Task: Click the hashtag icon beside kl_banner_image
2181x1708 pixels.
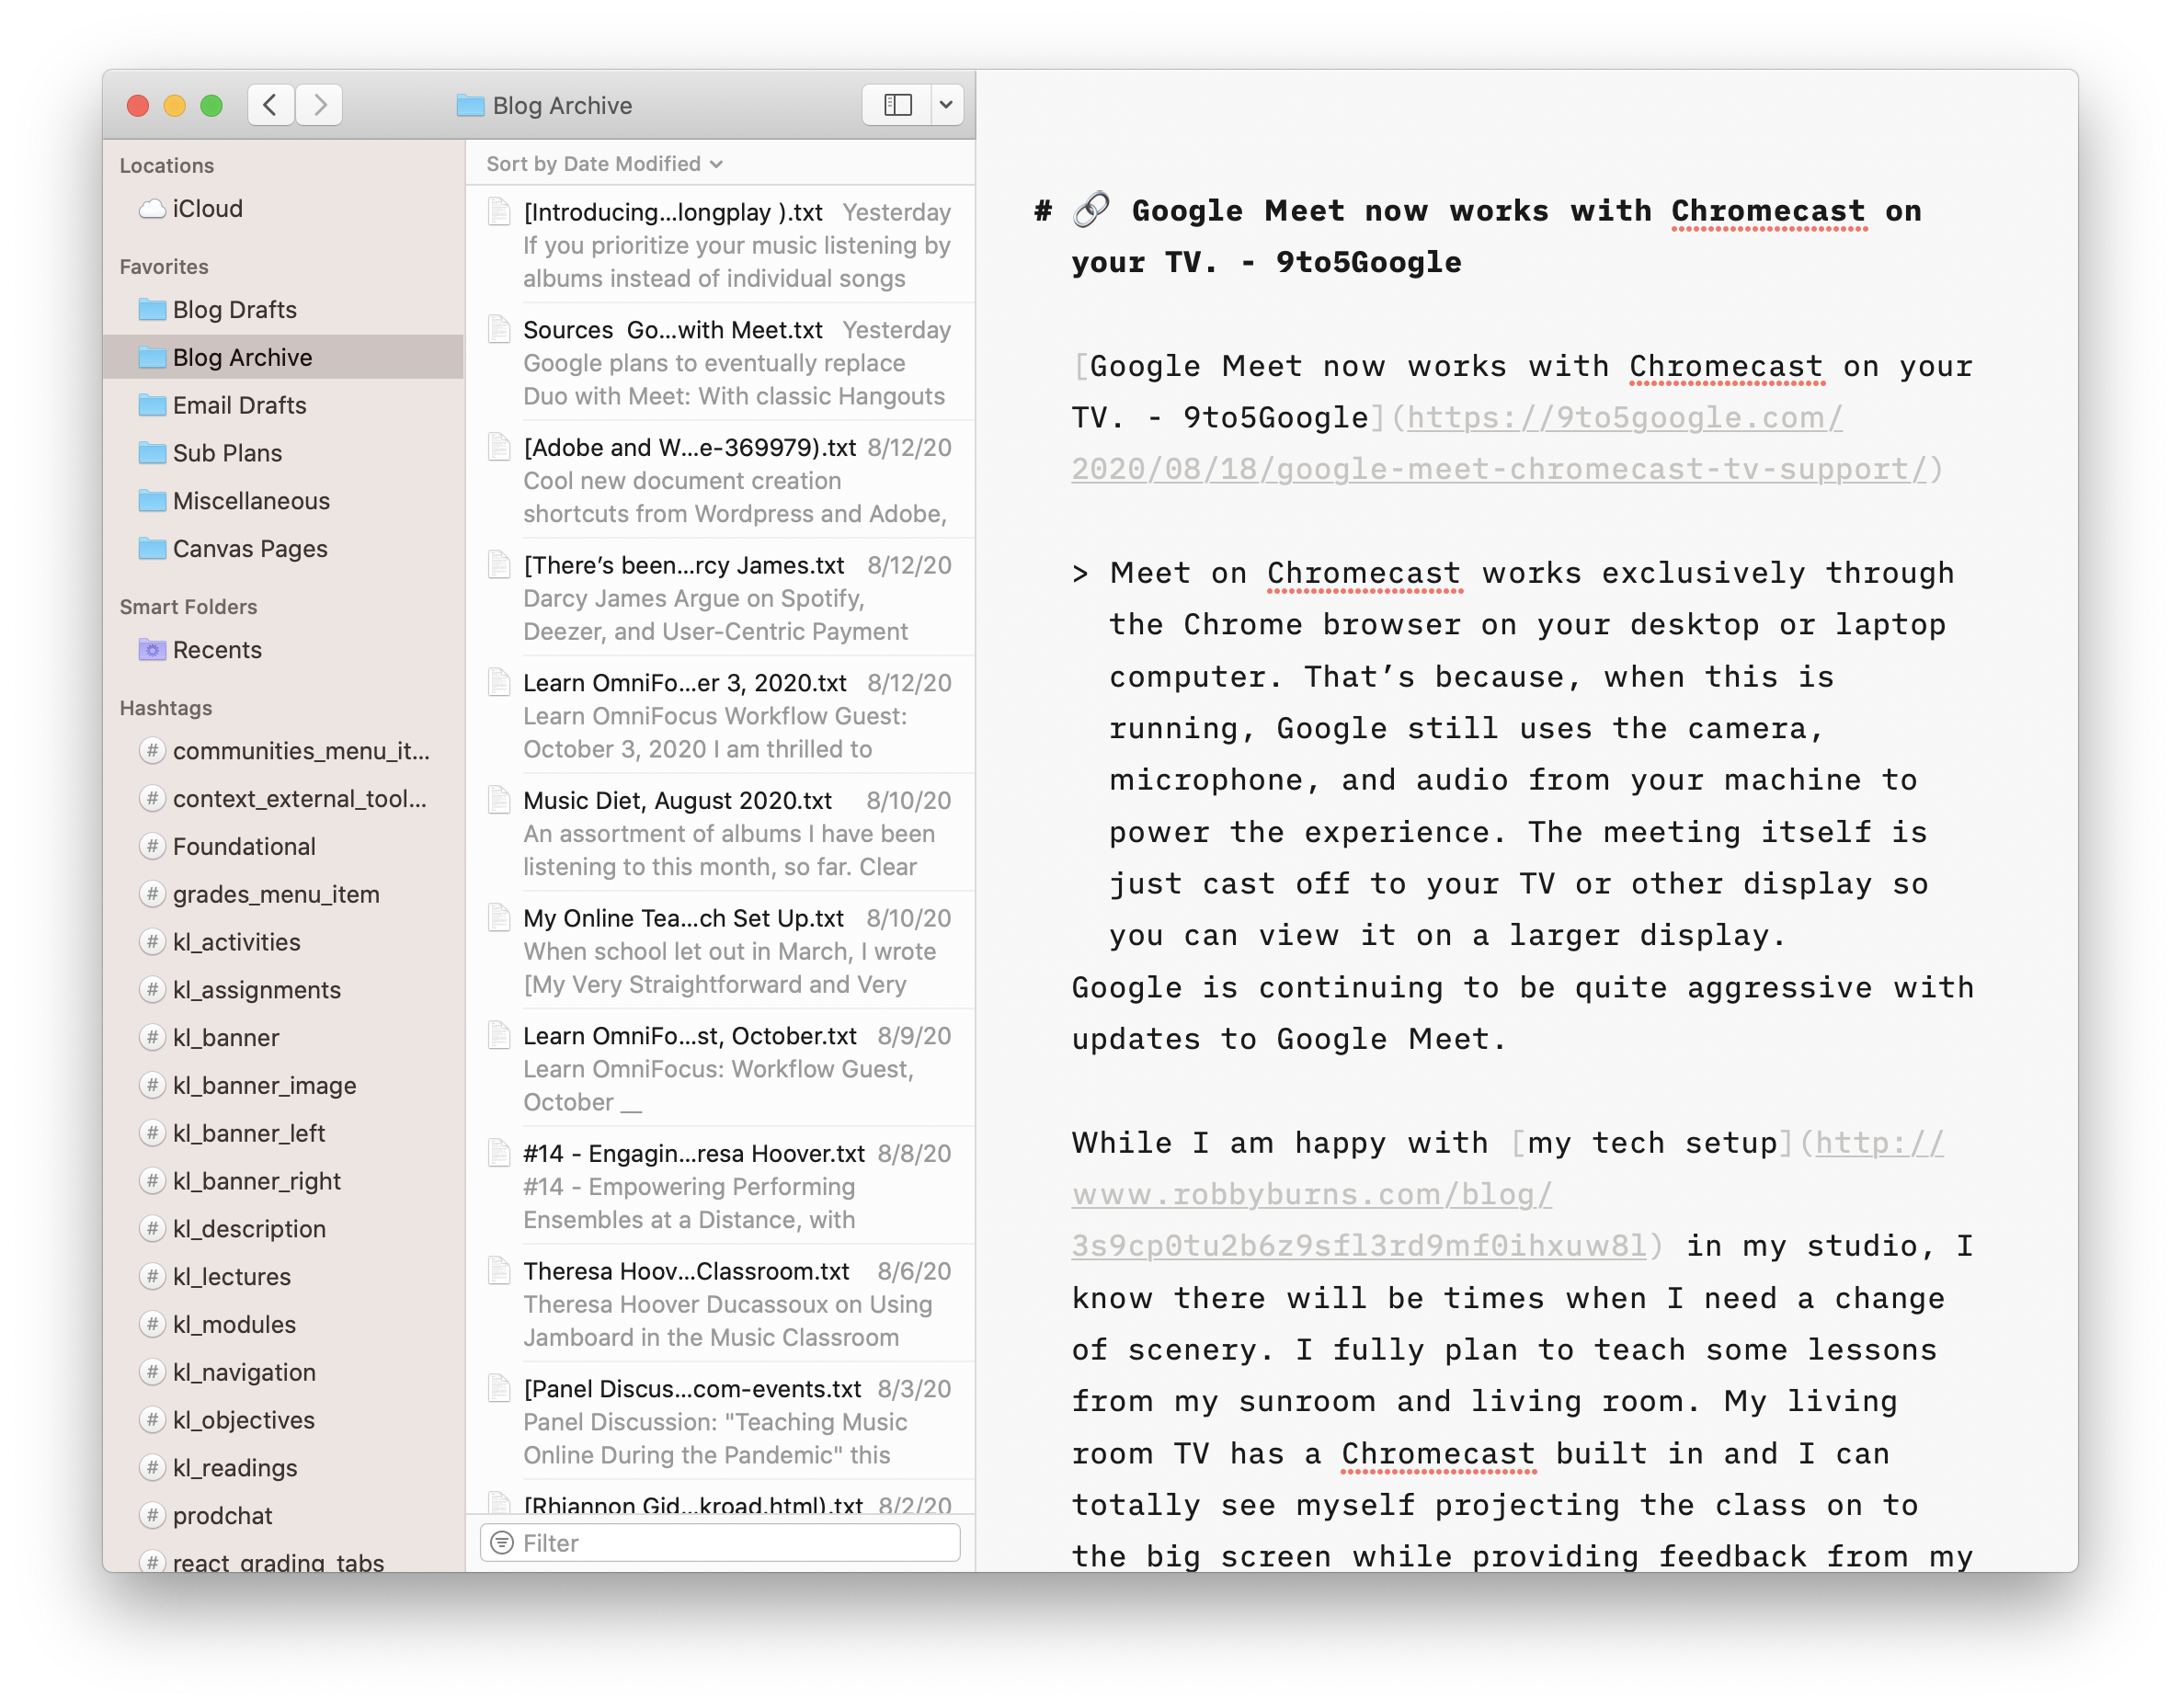Action: point(152,1085)
